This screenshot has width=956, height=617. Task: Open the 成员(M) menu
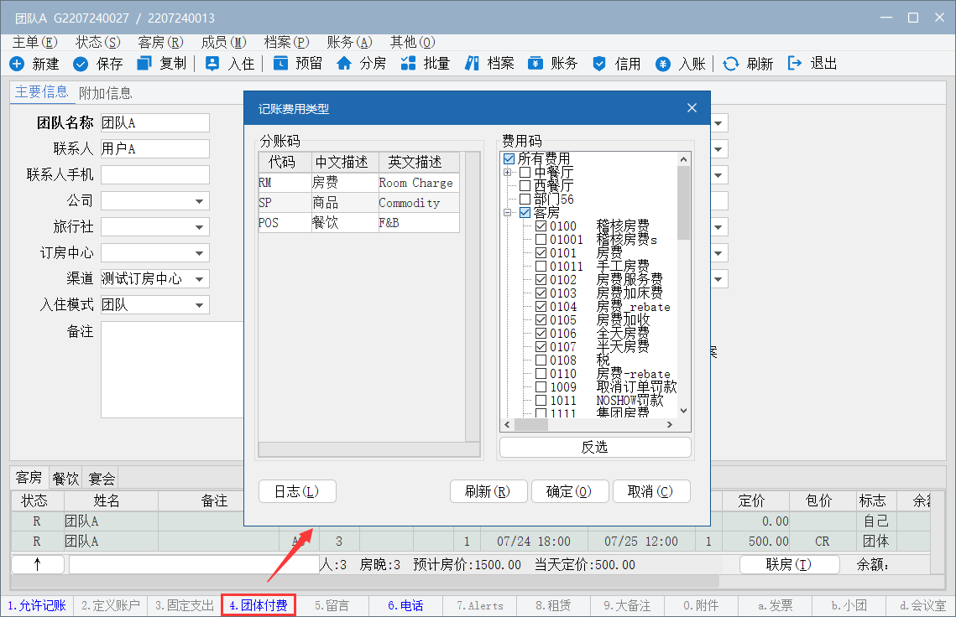(x=224, y=42)
